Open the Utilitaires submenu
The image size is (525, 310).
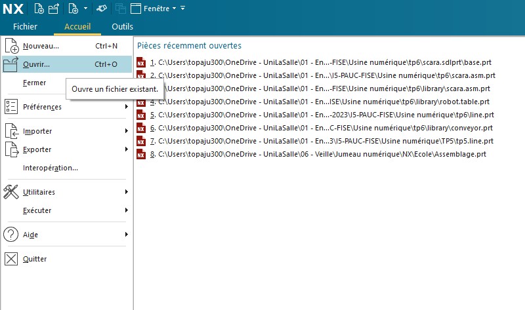67,192
